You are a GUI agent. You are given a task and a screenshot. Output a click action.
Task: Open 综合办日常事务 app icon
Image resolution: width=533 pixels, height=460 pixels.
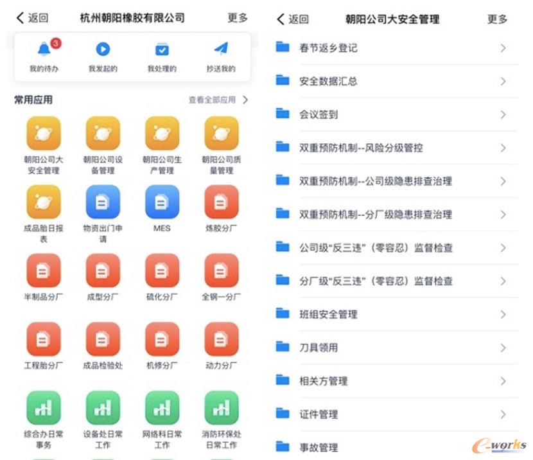pyautogui.click(x=44, y=408)
